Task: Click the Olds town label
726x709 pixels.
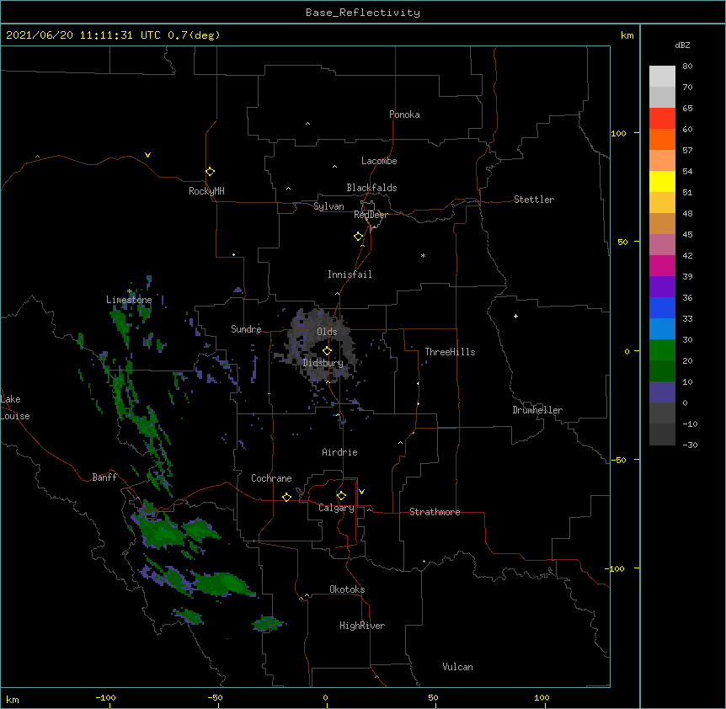Action: point(327,332)
